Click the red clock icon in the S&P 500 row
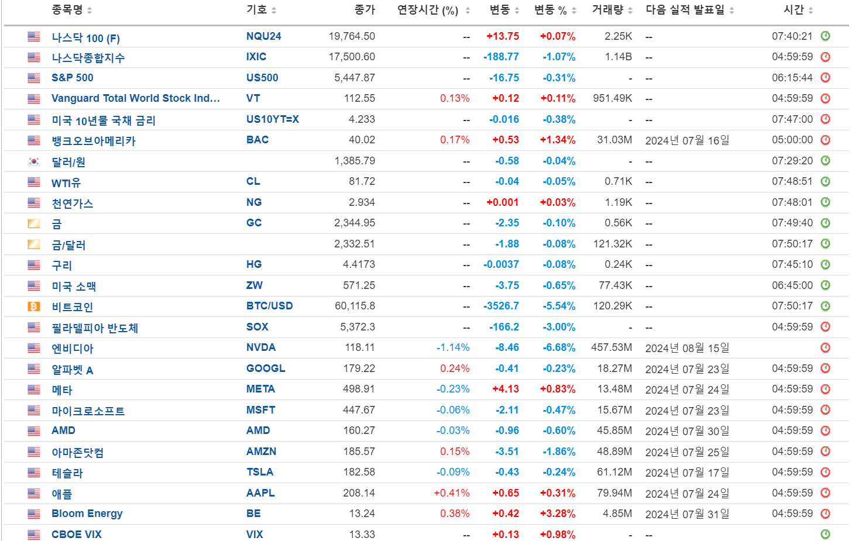The image size is (852, 541). pyautogui.click(x=825, y=78)
